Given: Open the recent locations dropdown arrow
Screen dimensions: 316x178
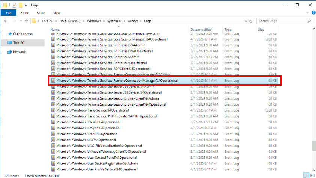Looking at the screenshot, I should pyautogui.click(x=21, y=21).
